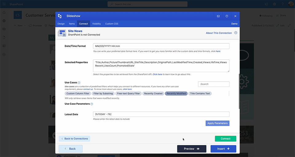Viewport: 295px width, 157px height.
Task: Open My files icon in left sidebar
Action: tap(4, 37)
